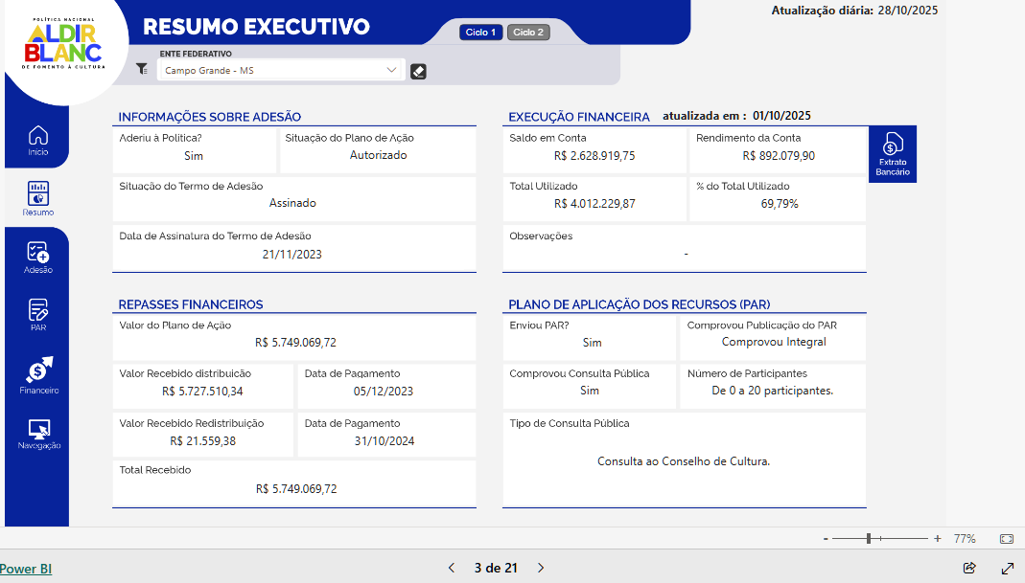The height and width of the screenshot is (583, 1025).
Task: Open the Início home icon in sidebar
Action: (37, 140)
